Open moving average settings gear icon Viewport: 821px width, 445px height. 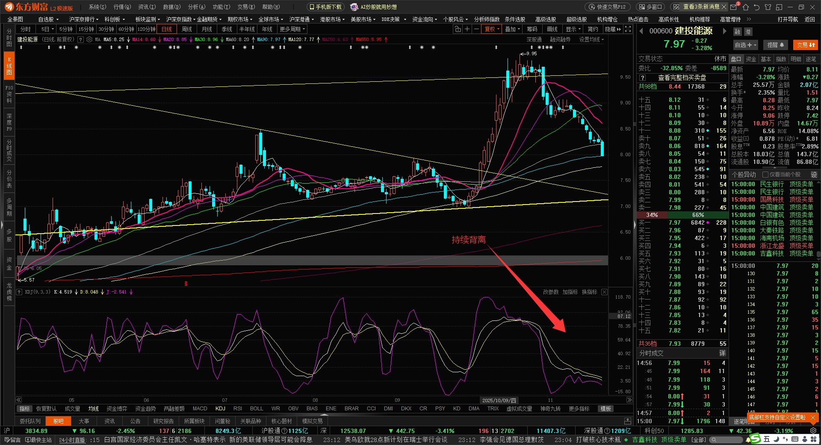pos(89,39)
